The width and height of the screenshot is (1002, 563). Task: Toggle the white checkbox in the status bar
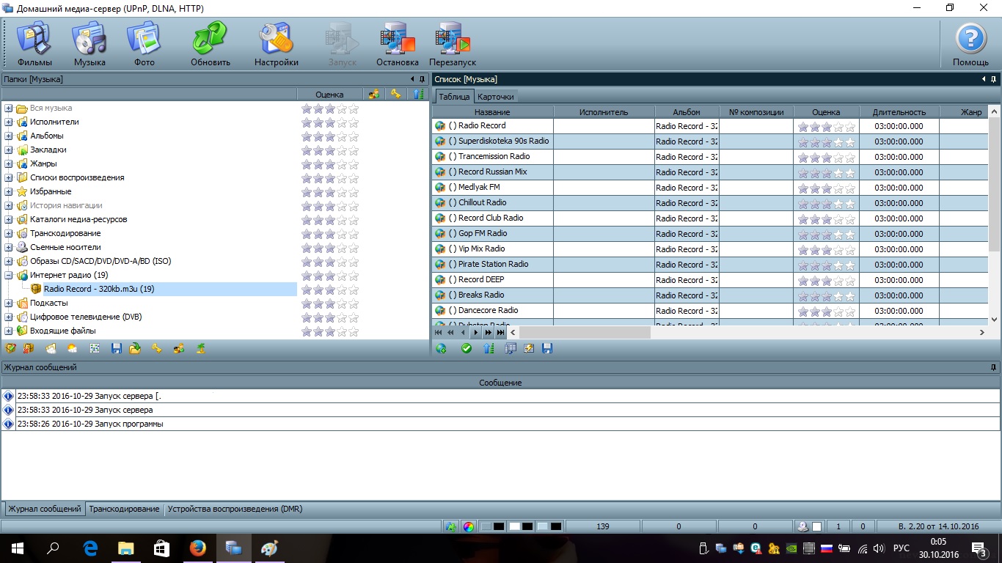tap(816, 526)
